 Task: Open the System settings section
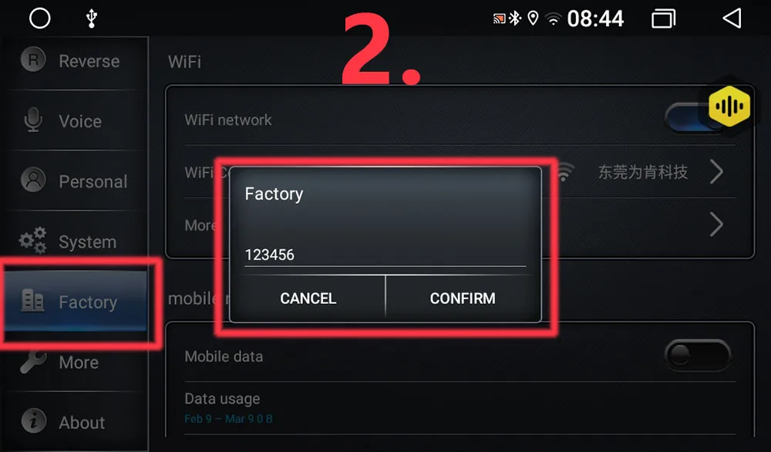tap(76, 241)
